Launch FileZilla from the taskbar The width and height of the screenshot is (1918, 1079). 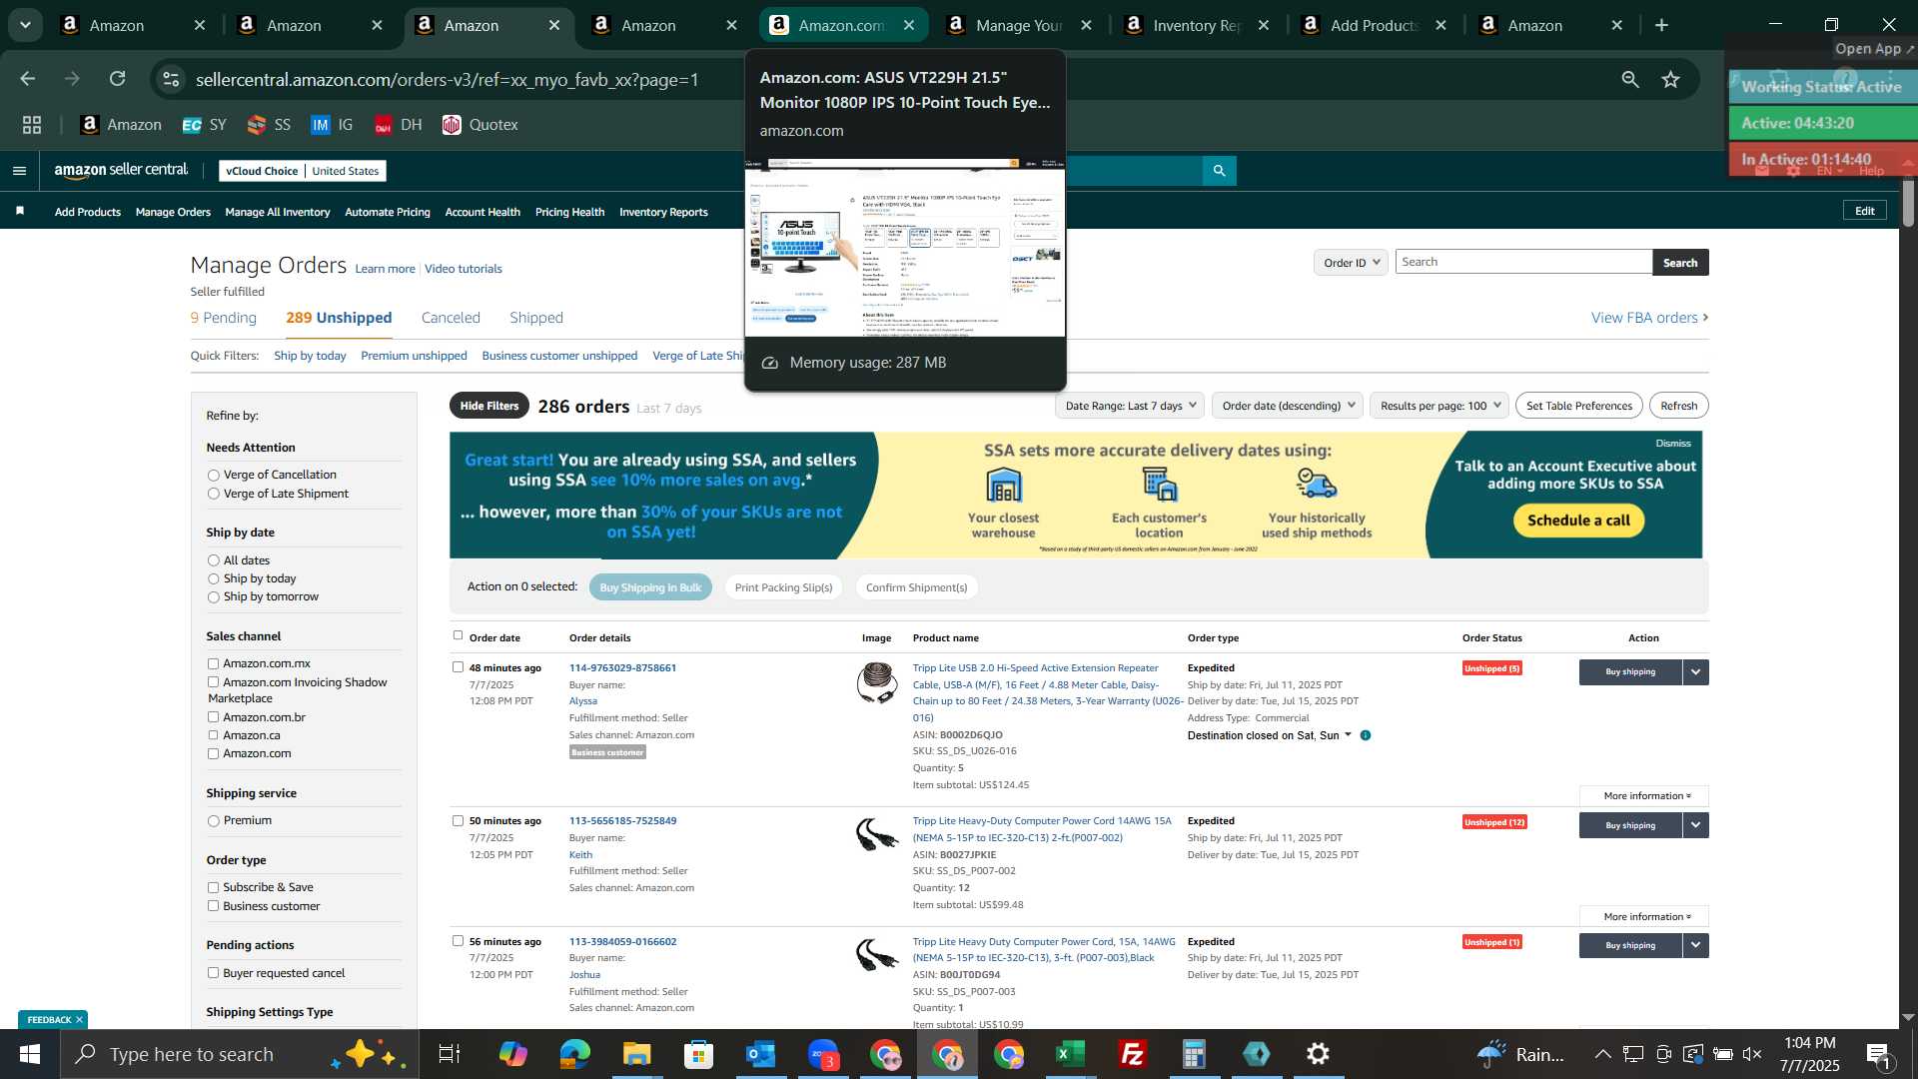coord(1132,1054)
